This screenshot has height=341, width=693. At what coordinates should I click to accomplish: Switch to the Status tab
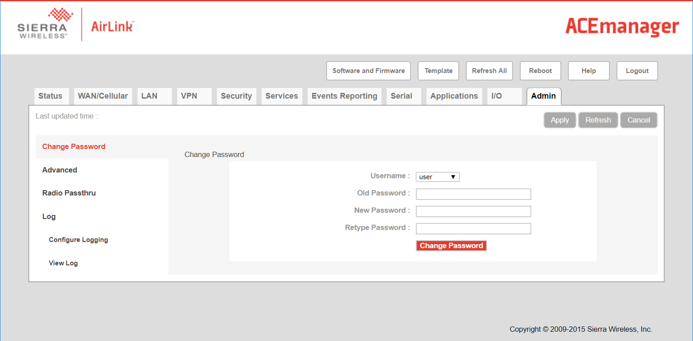tap(50, 96)
